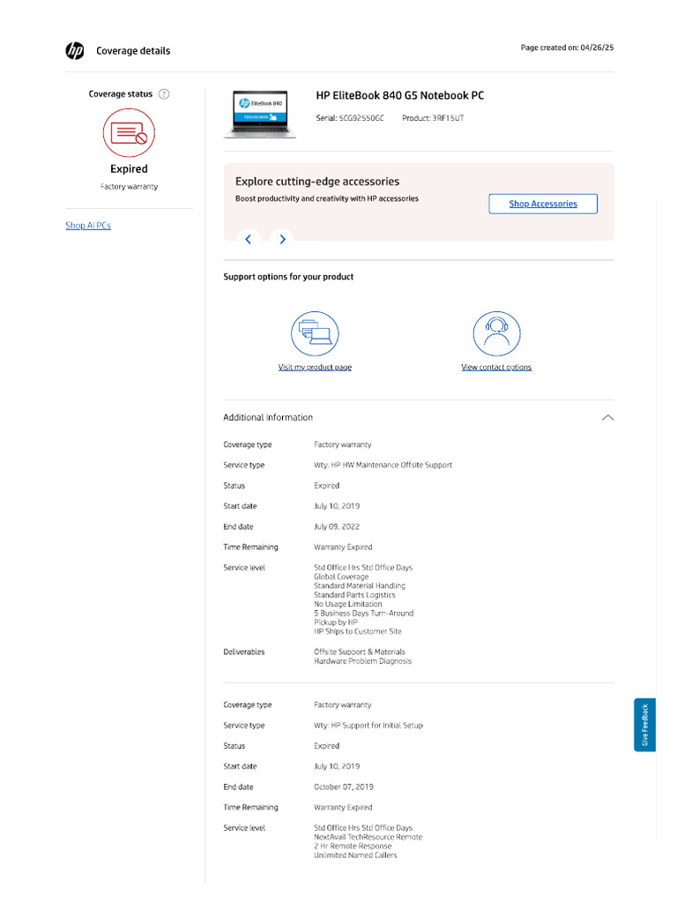Click 'Support options for your product' heading
The width and height of the screenshot is (677, 903).
tap(288, 277)
